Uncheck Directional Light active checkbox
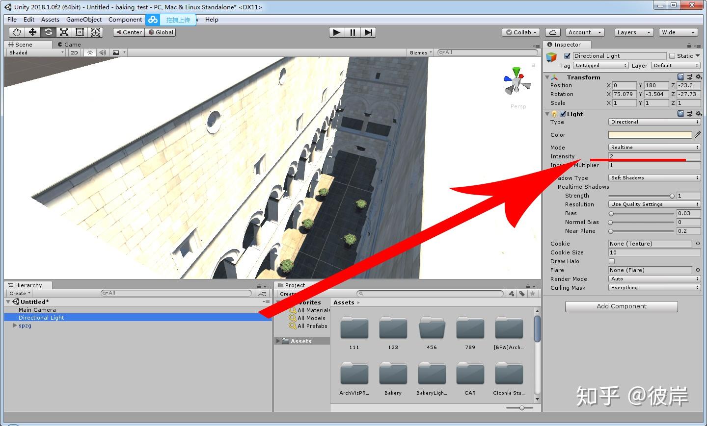This screenshot has height=426, width=707. coord(567,56)
